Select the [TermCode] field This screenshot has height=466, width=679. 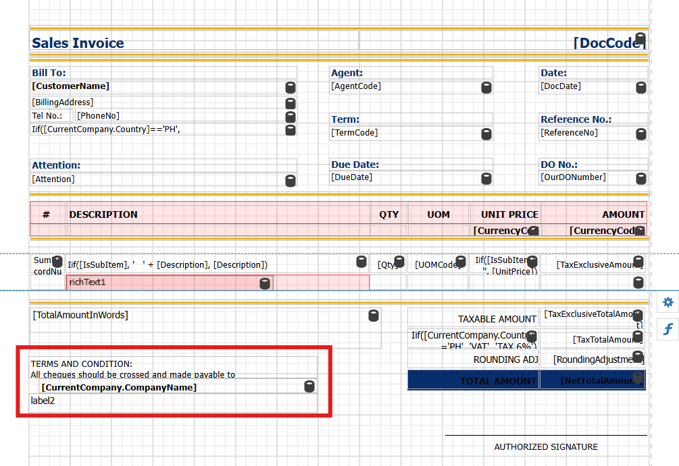point(411,133)
